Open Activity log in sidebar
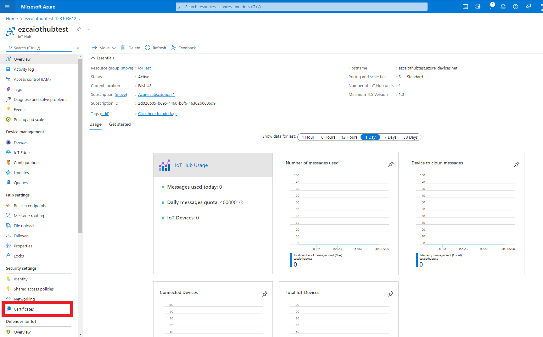This screenshot has height=337, width=543. click(24, 69)
